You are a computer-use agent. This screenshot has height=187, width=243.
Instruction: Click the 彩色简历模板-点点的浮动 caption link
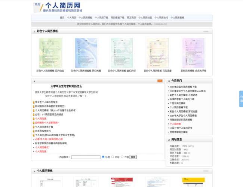pyautogui.click(x=193, y=71)
